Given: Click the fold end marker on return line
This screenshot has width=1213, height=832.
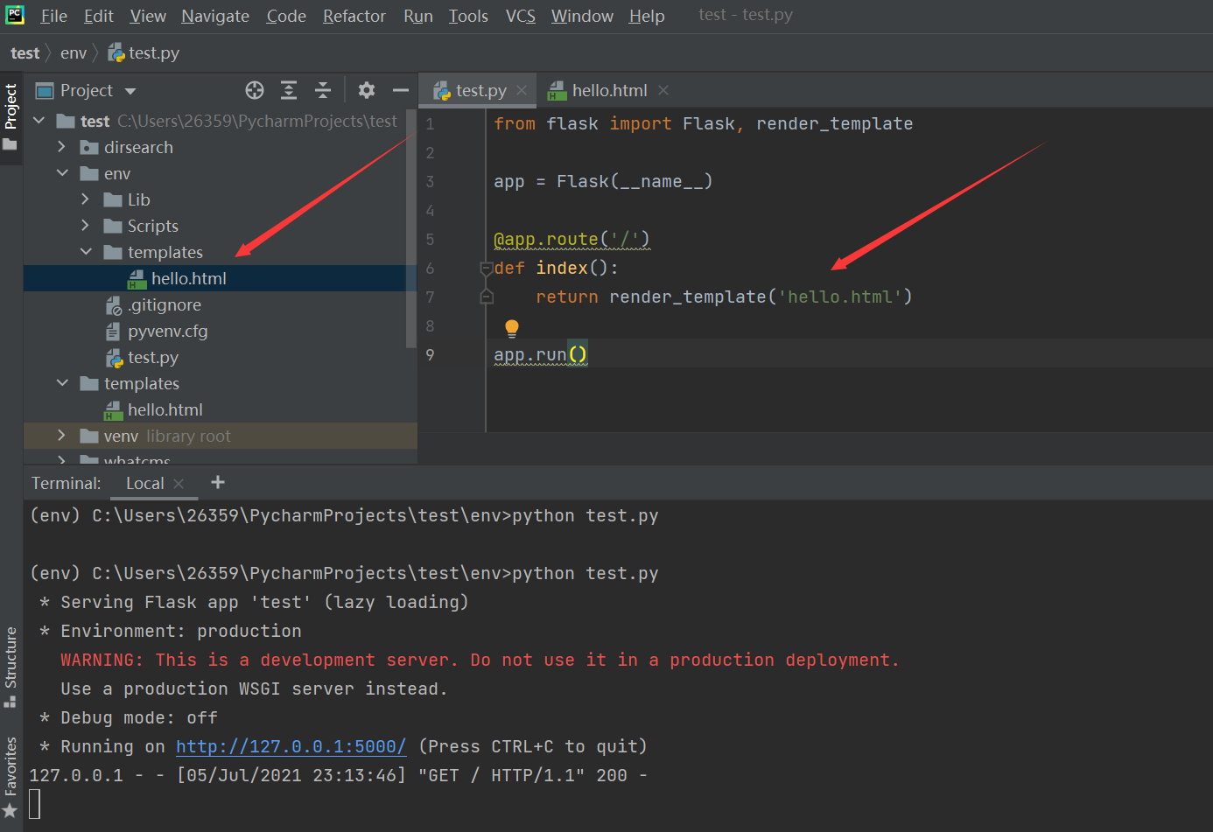Looking at the screenshot, I should coord(487,297).
